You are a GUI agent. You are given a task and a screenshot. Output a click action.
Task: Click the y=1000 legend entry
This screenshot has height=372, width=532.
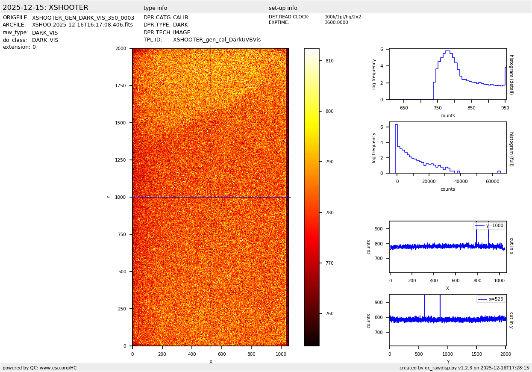coord(489,226)
